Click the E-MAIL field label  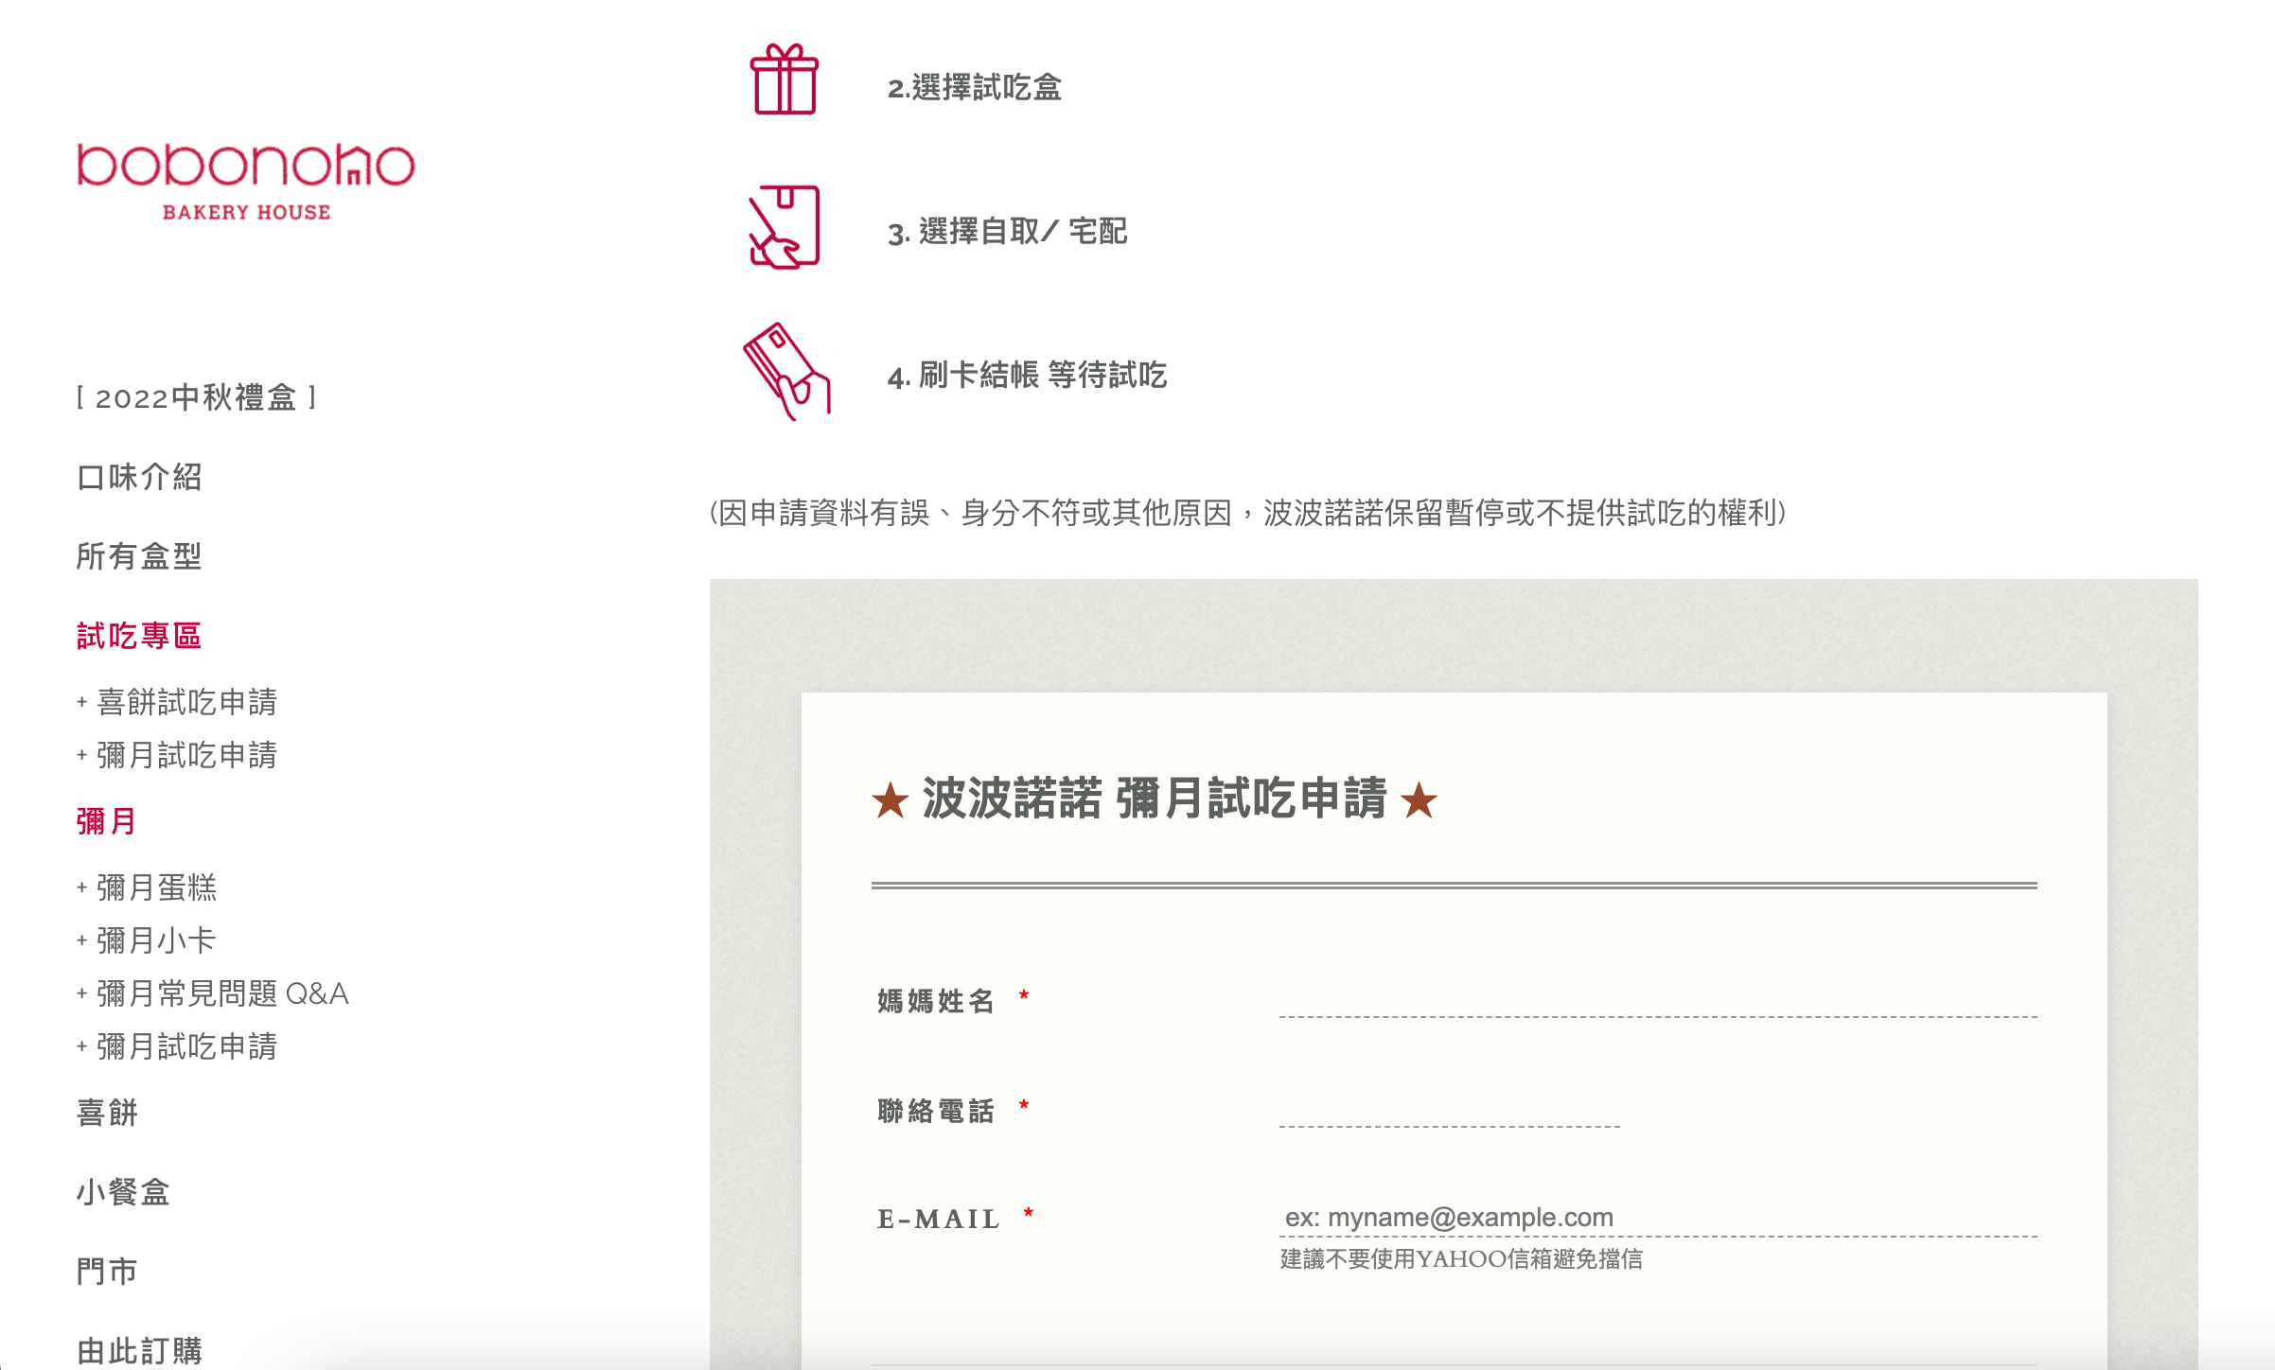(x=939, y=1219)
